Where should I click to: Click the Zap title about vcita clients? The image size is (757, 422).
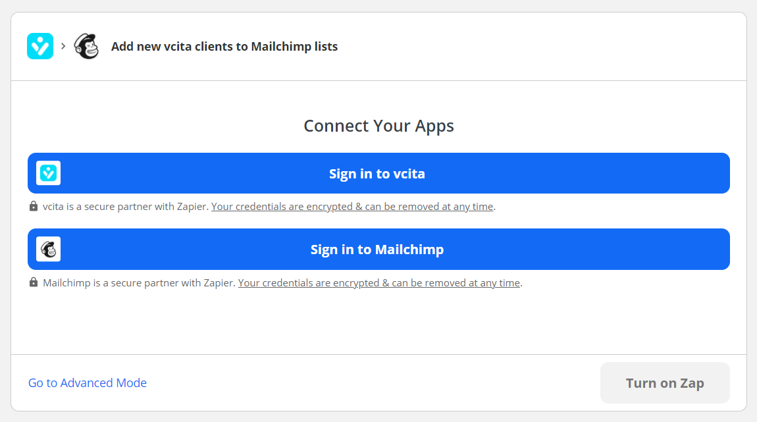pos(224,46)
